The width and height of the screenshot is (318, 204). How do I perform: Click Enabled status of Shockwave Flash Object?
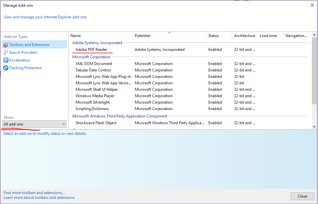coord(215,123)
